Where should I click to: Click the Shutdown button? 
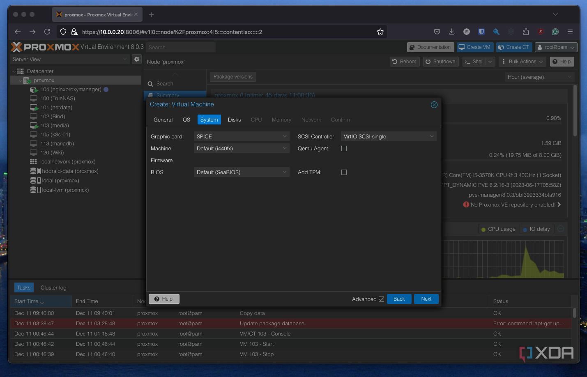pyautogui.click(x=440, y=62)
